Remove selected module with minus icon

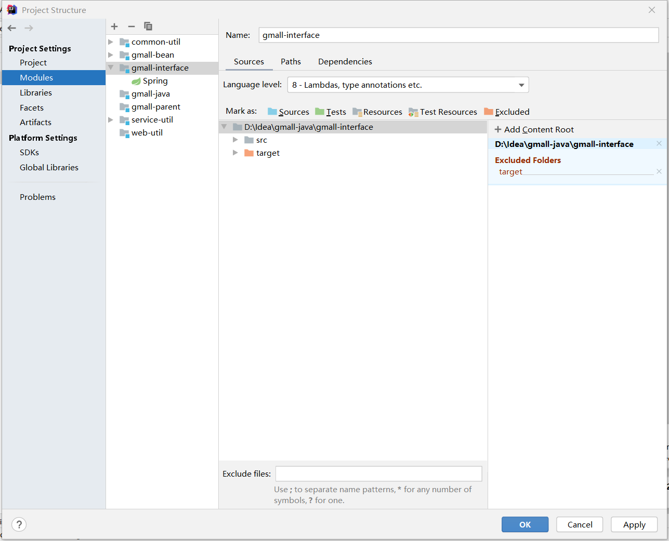(x=132, y=26)
